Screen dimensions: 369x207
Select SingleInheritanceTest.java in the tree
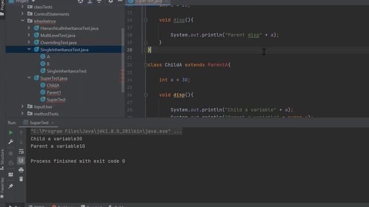[x=64, y=50]
